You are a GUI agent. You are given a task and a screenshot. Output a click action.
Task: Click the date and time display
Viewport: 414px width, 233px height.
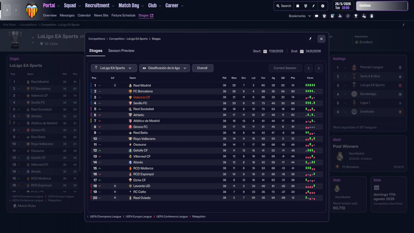[x=343, y=6]
